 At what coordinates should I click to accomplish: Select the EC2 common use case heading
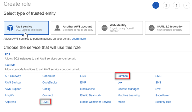(x=8, y=54)
